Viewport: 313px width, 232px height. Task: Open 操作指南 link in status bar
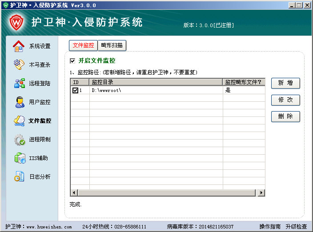tap(270, 227)
